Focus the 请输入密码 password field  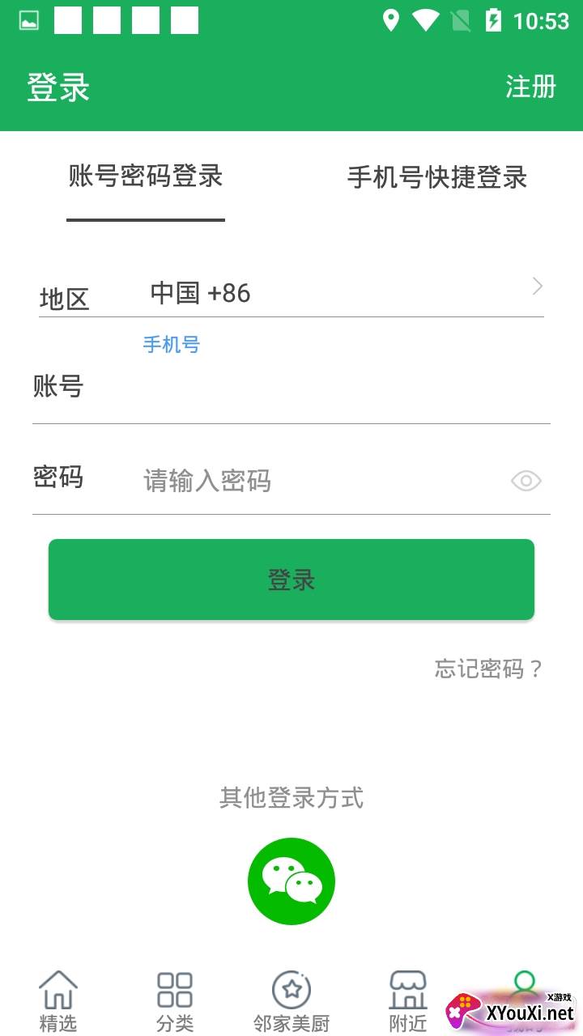324,482
